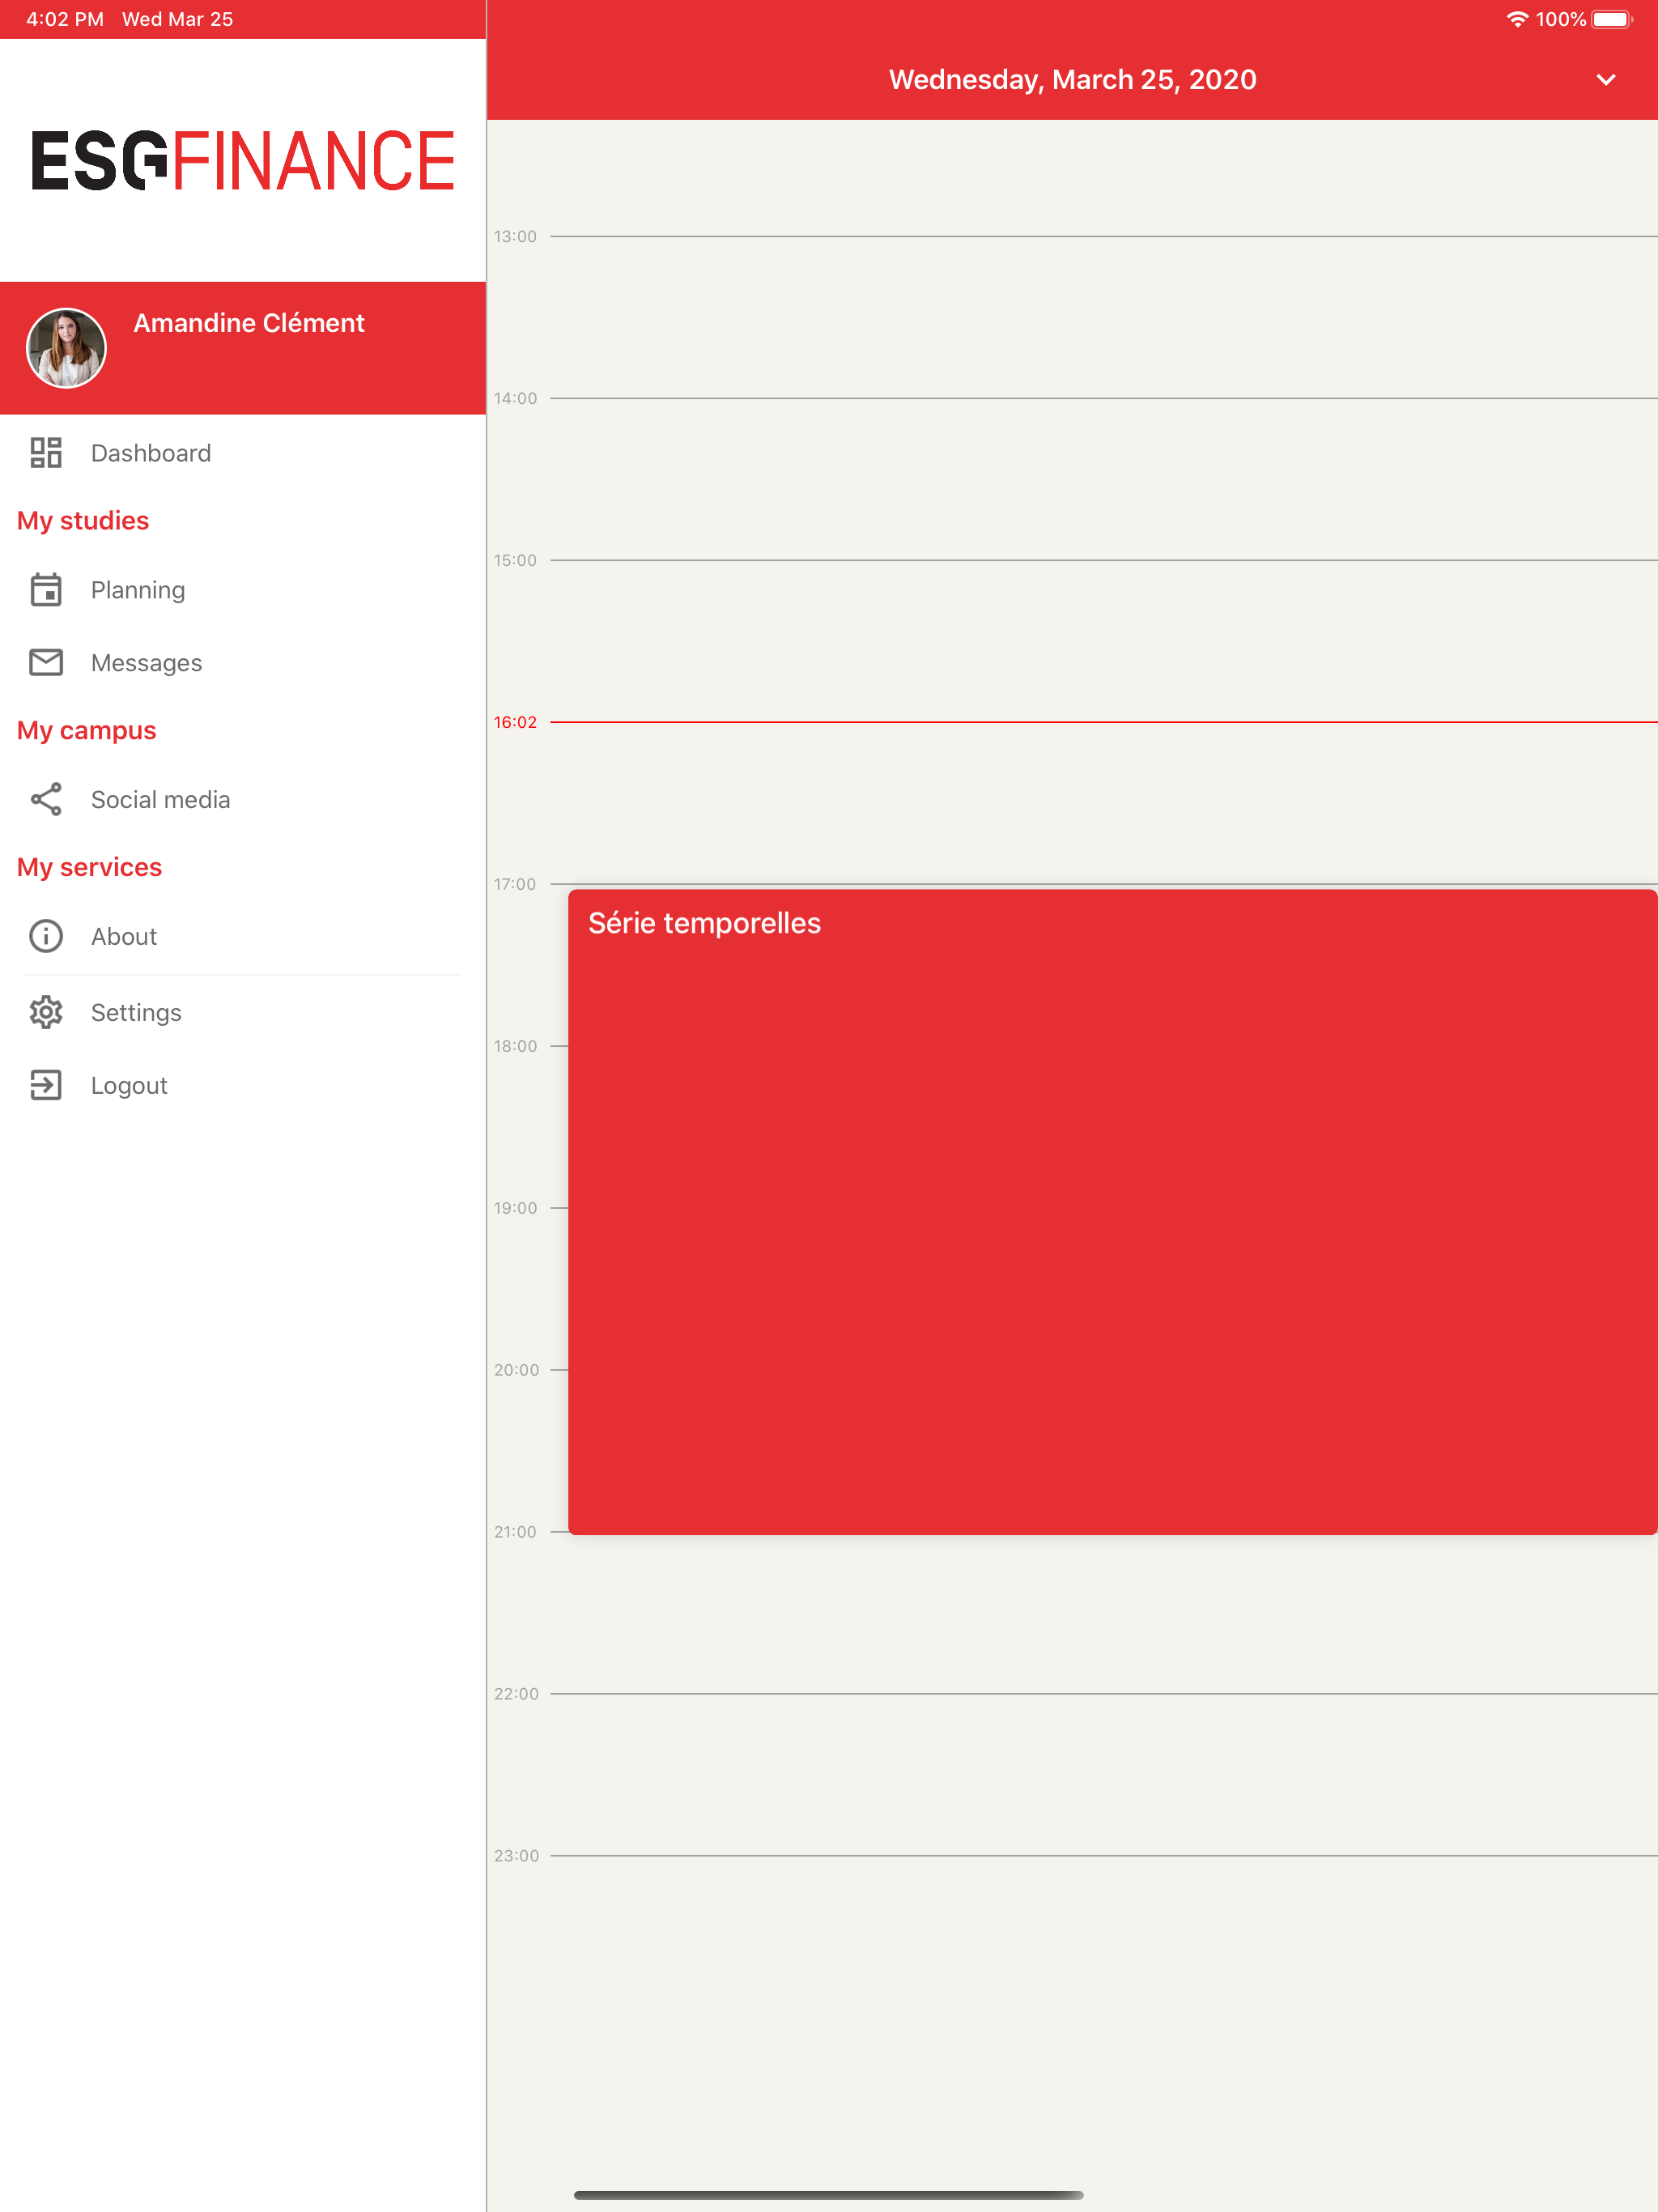Tap the My campus heading
This screenshot has width=1658, height=2212.
[x=87, y=731]
